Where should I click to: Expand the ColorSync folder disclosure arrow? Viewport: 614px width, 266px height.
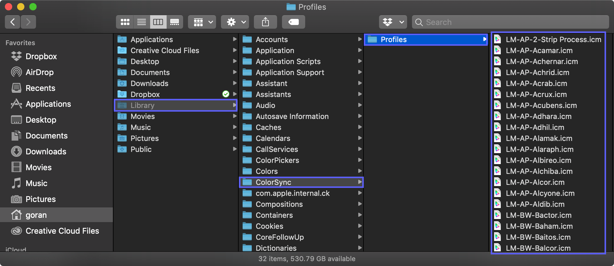[360, 182]
